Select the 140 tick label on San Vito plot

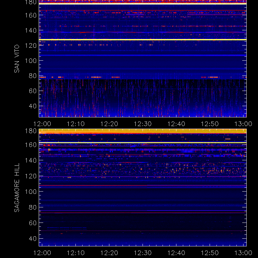pyautogui.click(x=31, y=30)
